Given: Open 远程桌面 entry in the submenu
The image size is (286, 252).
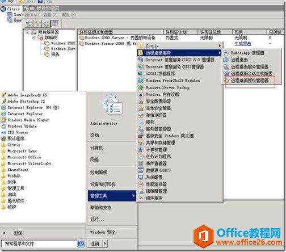Looking at the screenshot, I should (239, 60).
